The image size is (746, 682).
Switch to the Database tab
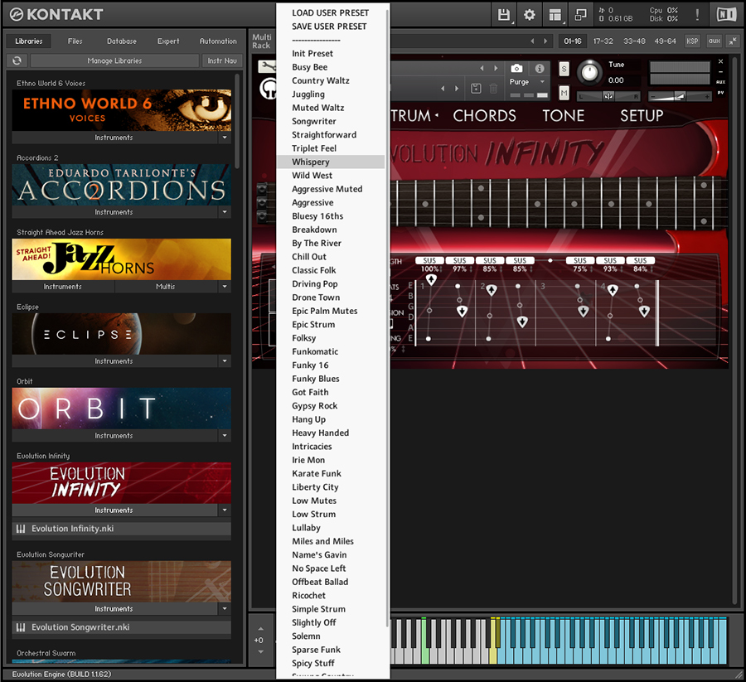pyautogui.click(x=122, y=41)
